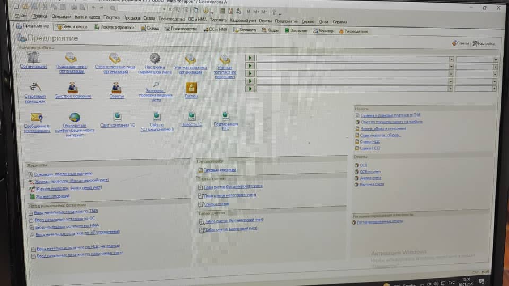Switch to the Покупка продажа tab
Screen dimensions: 509x286
pyautogui.click(x=115, y=27)
